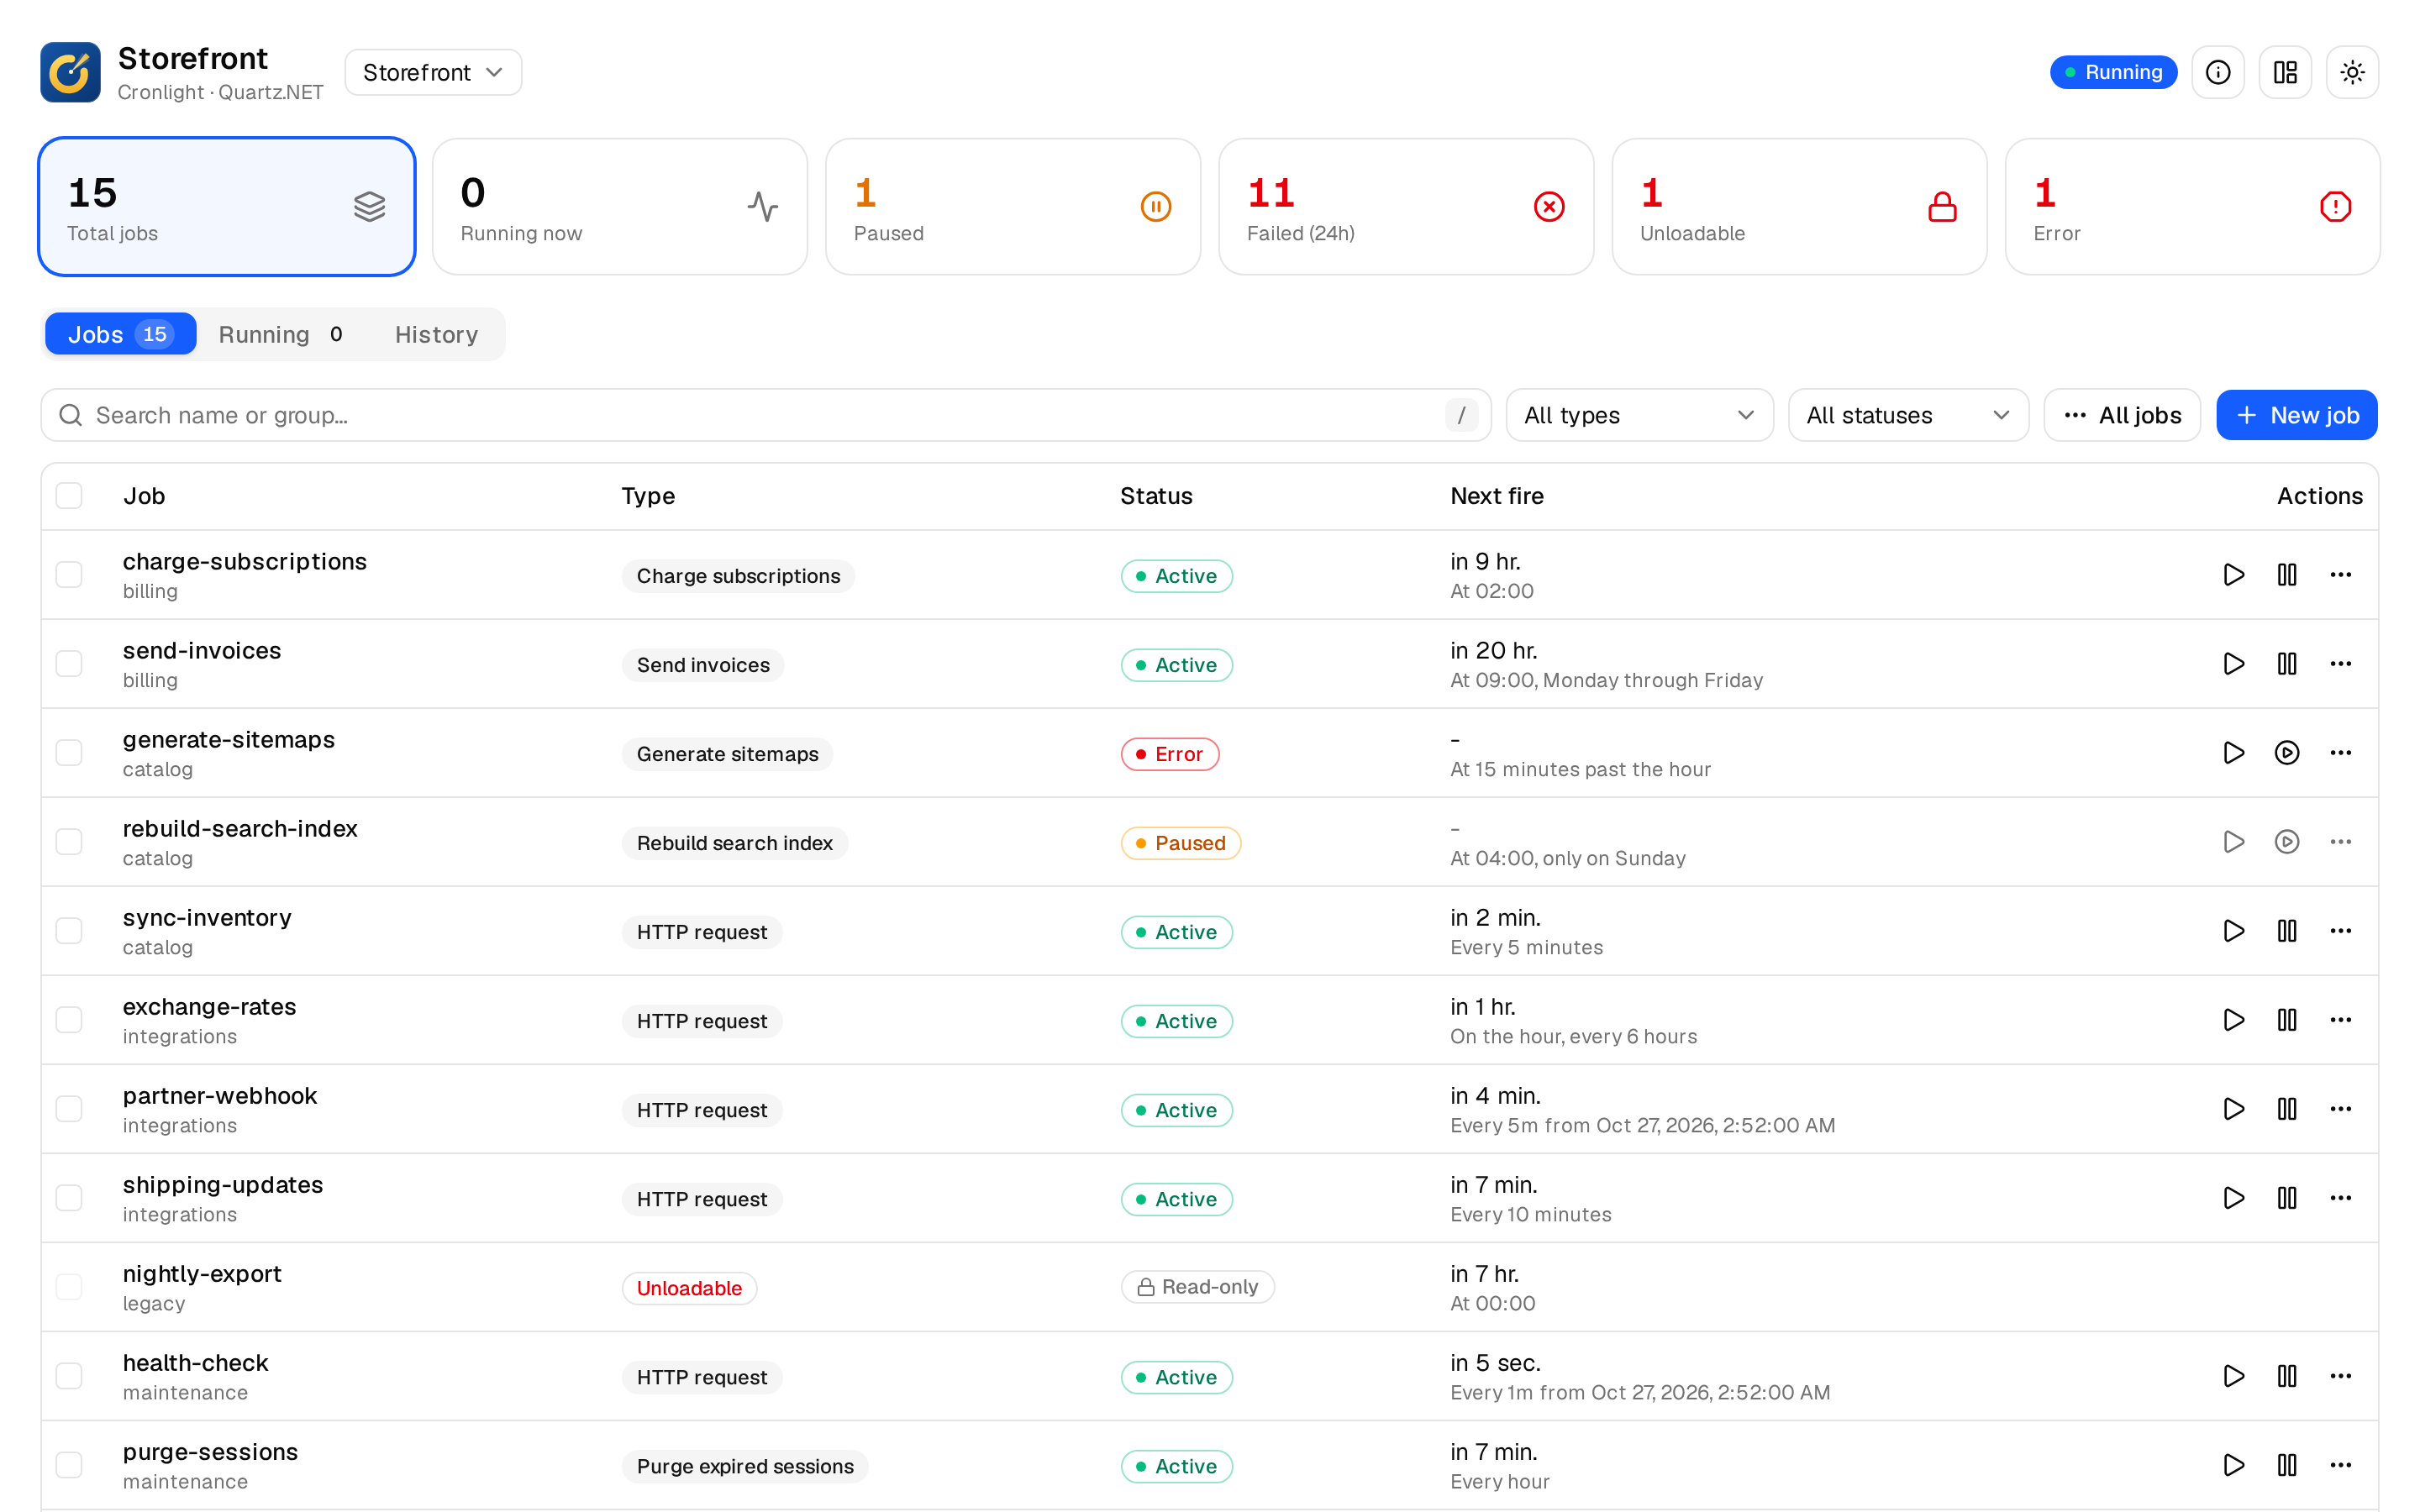The image size is (2420, 1512).
Task: Open more actions for sync-inventory
Action: point(2340,931)
